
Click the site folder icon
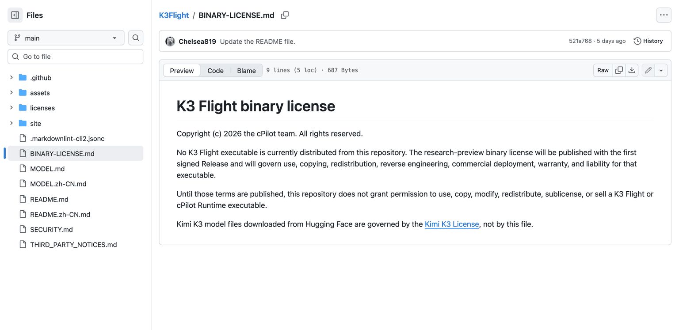click(x=23, y=123)
